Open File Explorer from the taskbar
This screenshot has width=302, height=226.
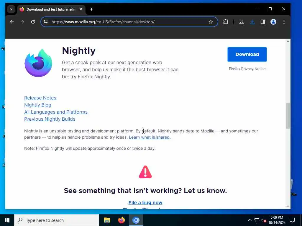tap(107, 220)
